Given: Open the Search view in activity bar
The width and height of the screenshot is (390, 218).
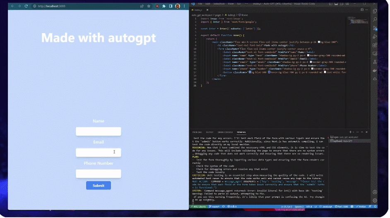Looking at the screenshot, I should (375, 19).
